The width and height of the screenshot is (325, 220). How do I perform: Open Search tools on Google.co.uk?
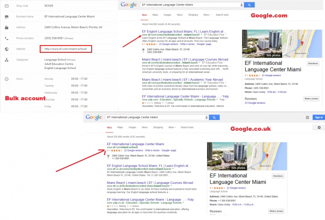pyautogui.click(x=187, y=128)
